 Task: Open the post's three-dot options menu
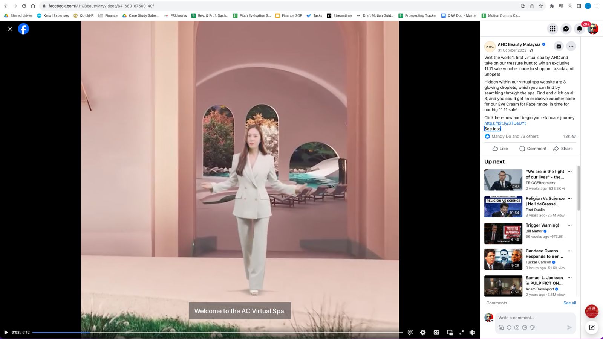571,46
